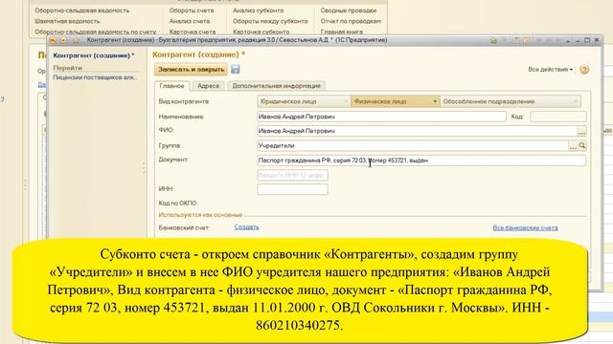The height and width of the screenshot is (344, 613).
Task: Click the ФИО input field
Action: (x=417, y=131)
